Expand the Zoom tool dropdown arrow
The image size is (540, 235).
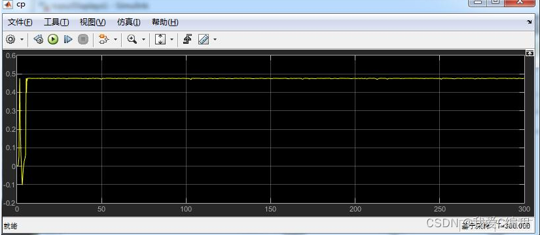point(143,40)
